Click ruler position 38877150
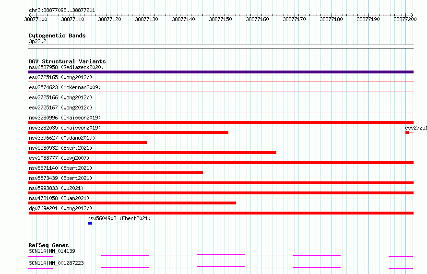 pyautogui.click(x=220, y=19)
